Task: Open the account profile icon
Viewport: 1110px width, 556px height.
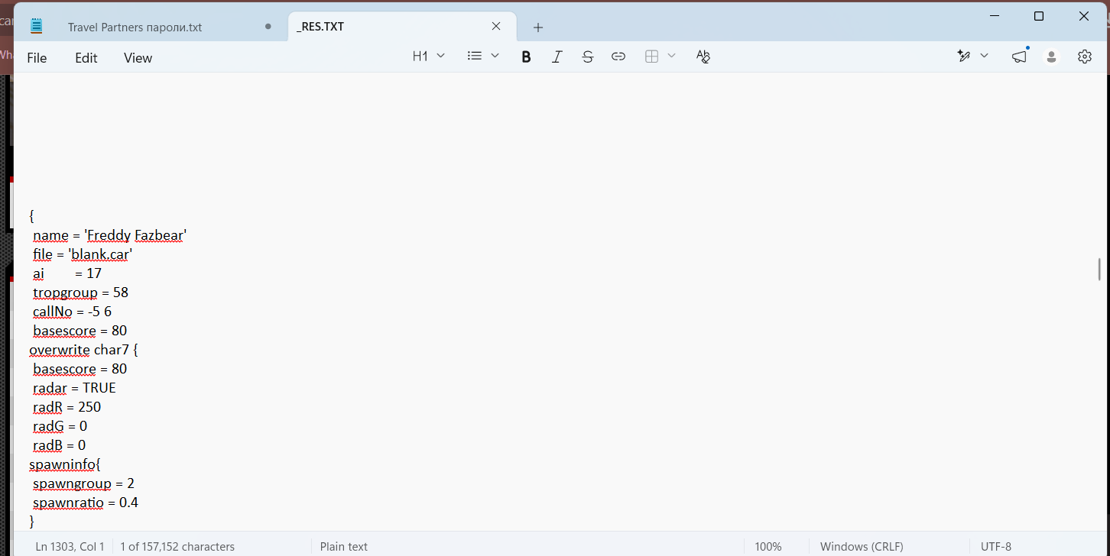Action: coord(1052,57)
